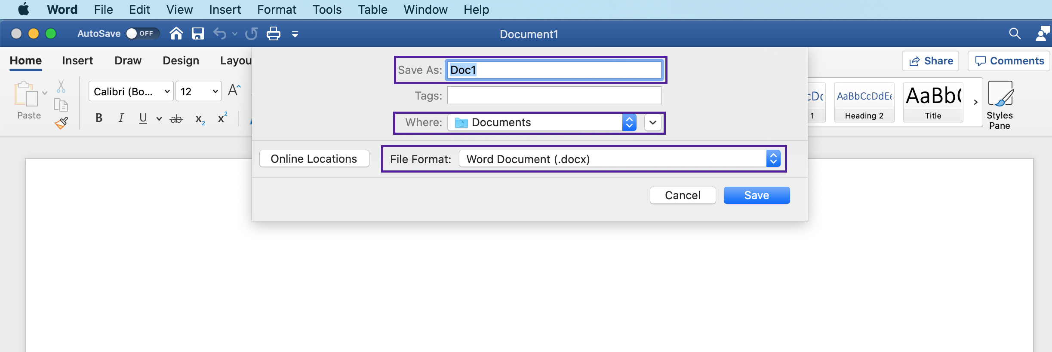
Task: Switch to the Layout ribbon tab
Action: point(236,61)
